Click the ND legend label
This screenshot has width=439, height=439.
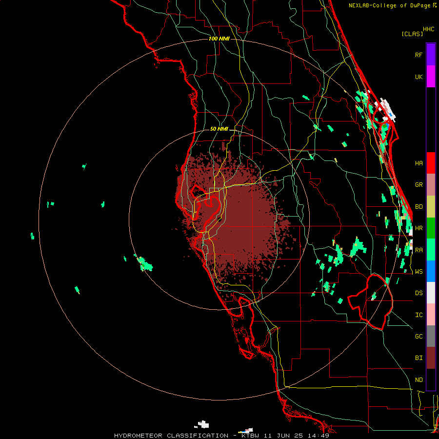[419, 379]
